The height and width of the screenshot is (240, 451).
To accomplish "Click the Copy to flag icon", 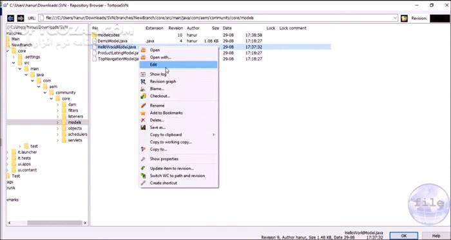I will pos(143,149).
